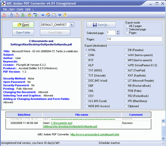
Task: Open the Help menu
Action: pyautogui.click(x=28, y=9)
